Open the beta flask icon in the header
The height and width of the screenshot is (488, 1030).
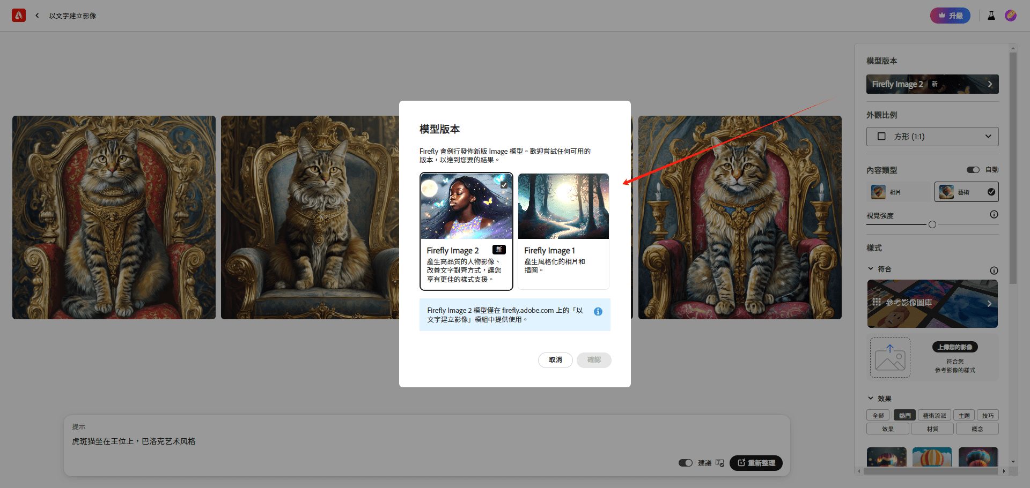tap(991, 16)
